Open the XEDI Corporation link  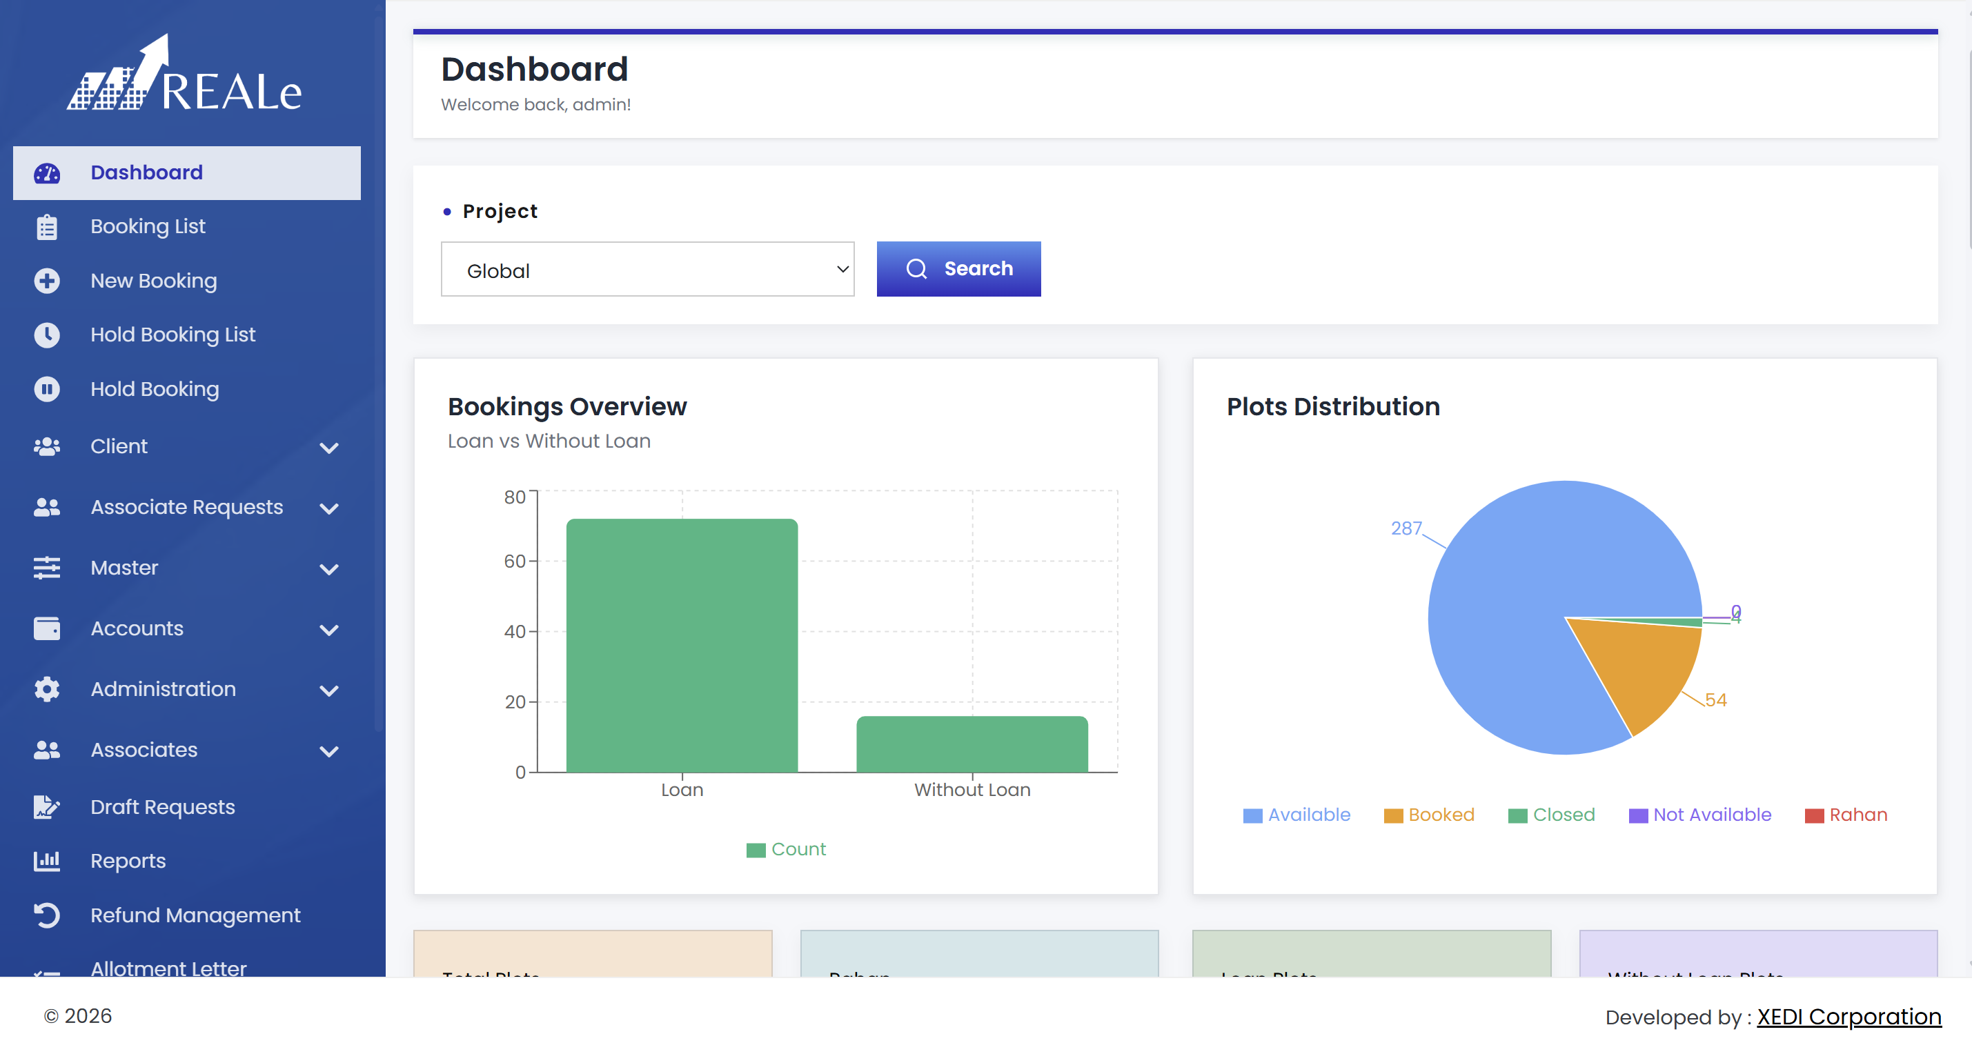(x=1848, y=1017)
